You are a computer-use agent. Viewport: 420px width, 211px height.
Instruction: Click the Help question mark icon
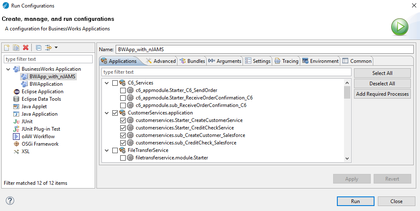coord(10,201)
